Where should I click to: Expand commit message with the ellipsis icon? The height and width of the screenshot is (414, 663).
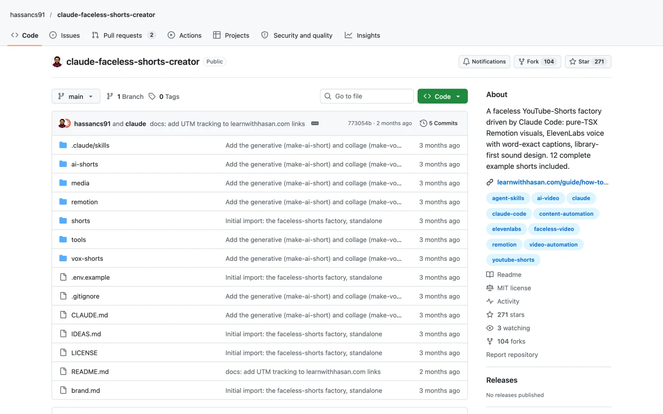(x=315, y=123)
